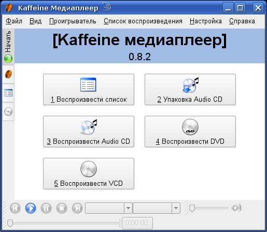
Task: Click the next track control
Action: (77, 208)
